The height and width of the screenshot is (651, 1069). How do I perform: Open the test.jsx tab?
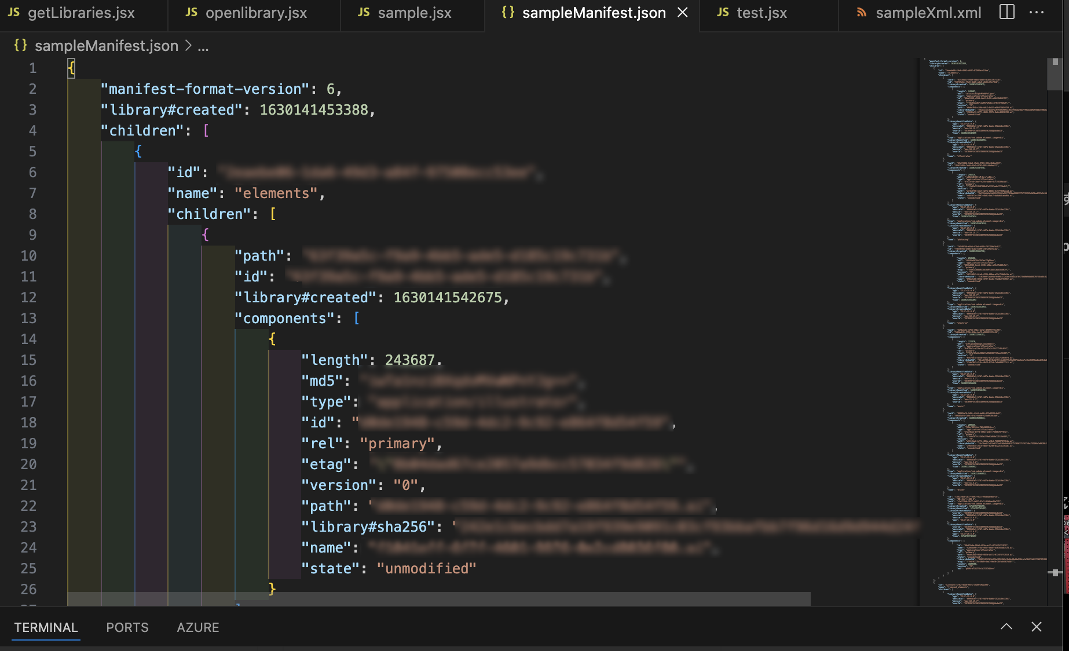[761, 13]
